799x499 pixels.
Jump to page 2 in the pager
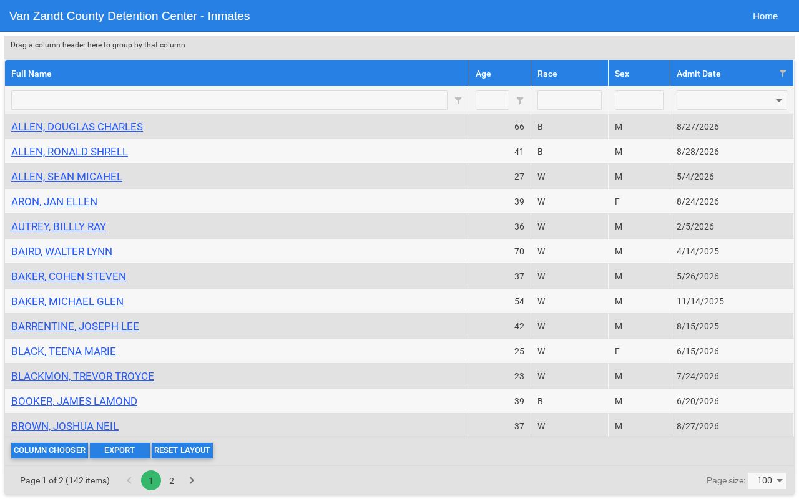click(x=172, y=480)
